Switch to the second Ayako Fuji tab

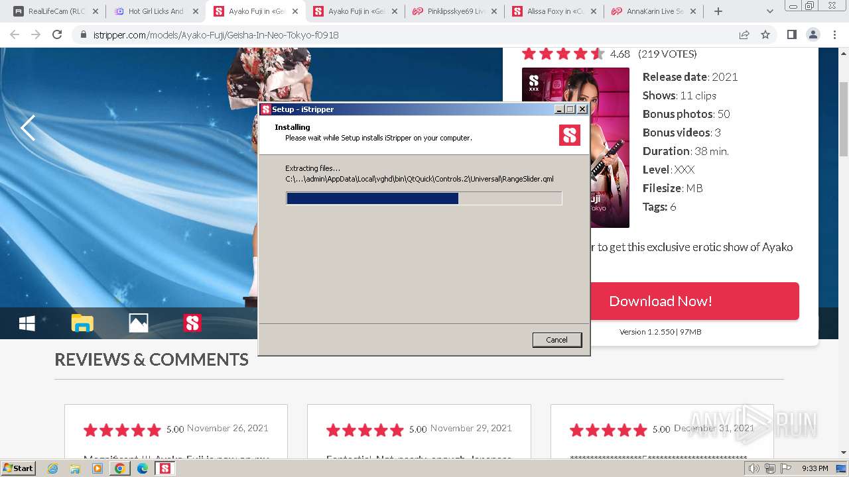pos(355,11)
